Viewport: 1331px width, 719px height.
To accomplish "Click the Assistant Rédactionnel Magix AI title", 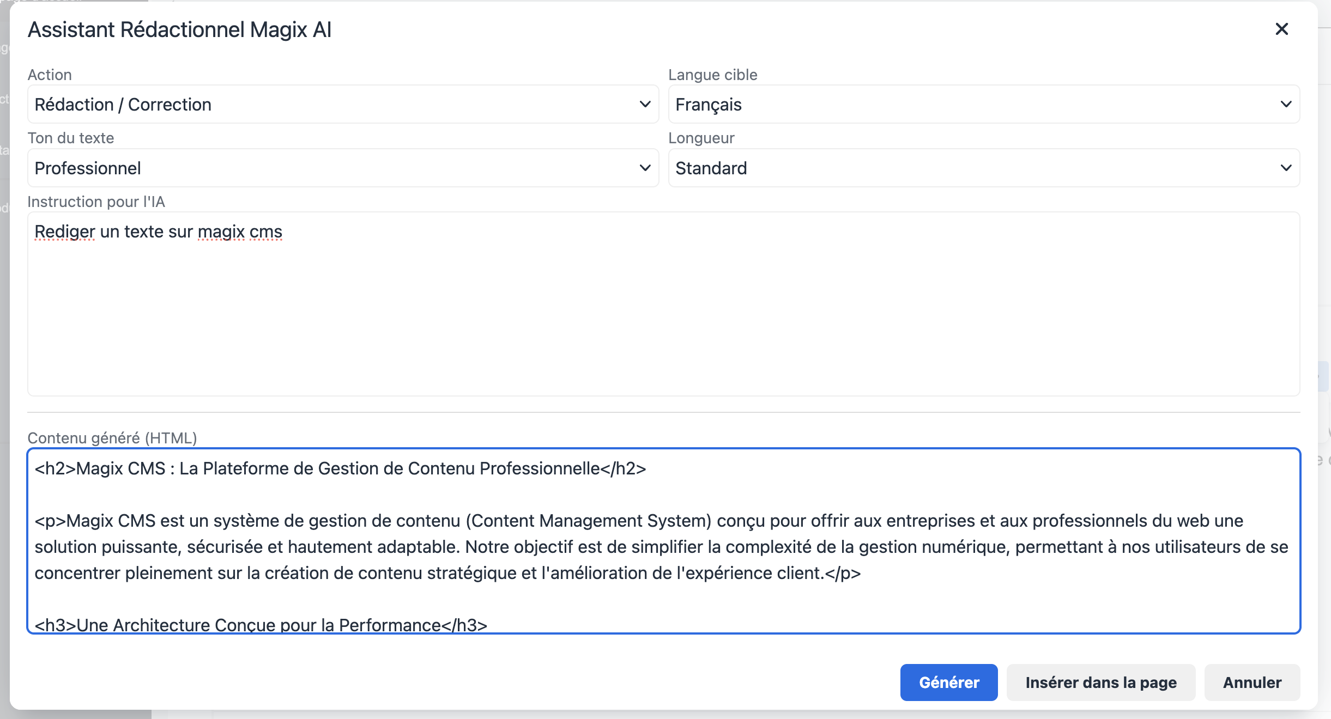I will (x=180, y=30).
